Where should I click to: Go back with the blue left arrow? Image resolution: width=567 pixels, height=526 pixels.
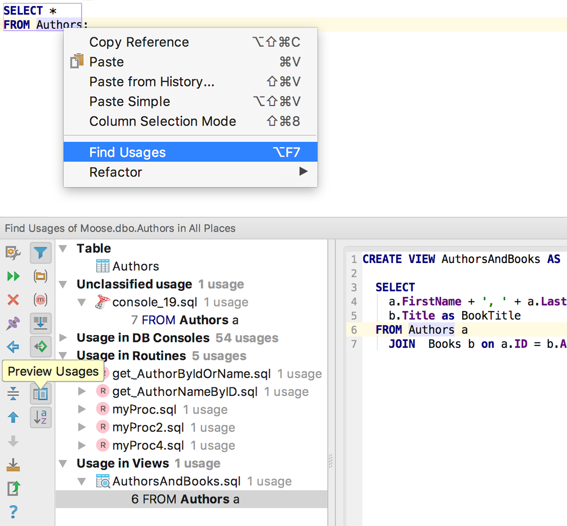(13, 347)
